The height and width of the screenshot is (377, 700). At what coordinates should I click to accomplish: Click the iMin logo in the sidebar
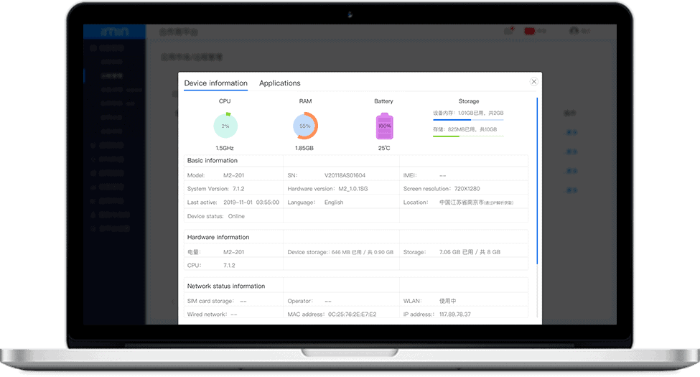click(x=113, y=32)
